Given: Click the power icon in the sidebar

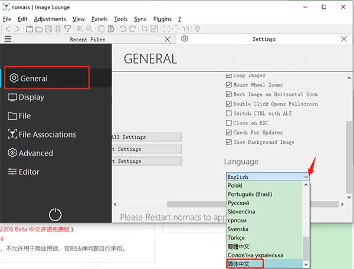Looking at the screenshot, I should [x=55, y=214].
